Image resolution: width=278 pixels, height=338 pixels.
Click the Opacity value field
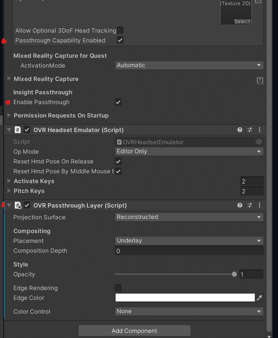click(x=251, y=274)
